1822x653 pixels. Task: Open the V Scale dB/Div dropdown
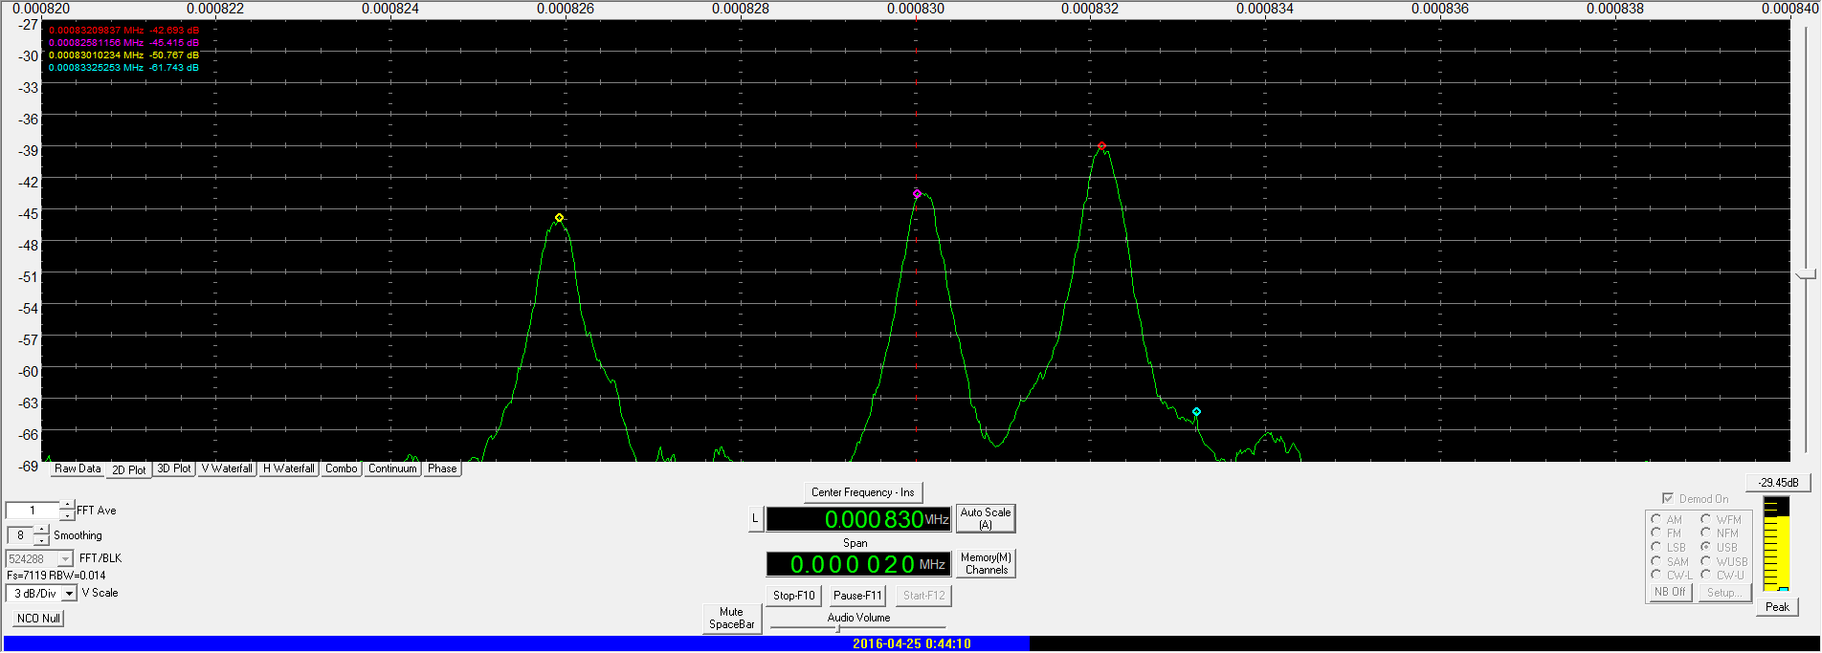click(69, 594)
